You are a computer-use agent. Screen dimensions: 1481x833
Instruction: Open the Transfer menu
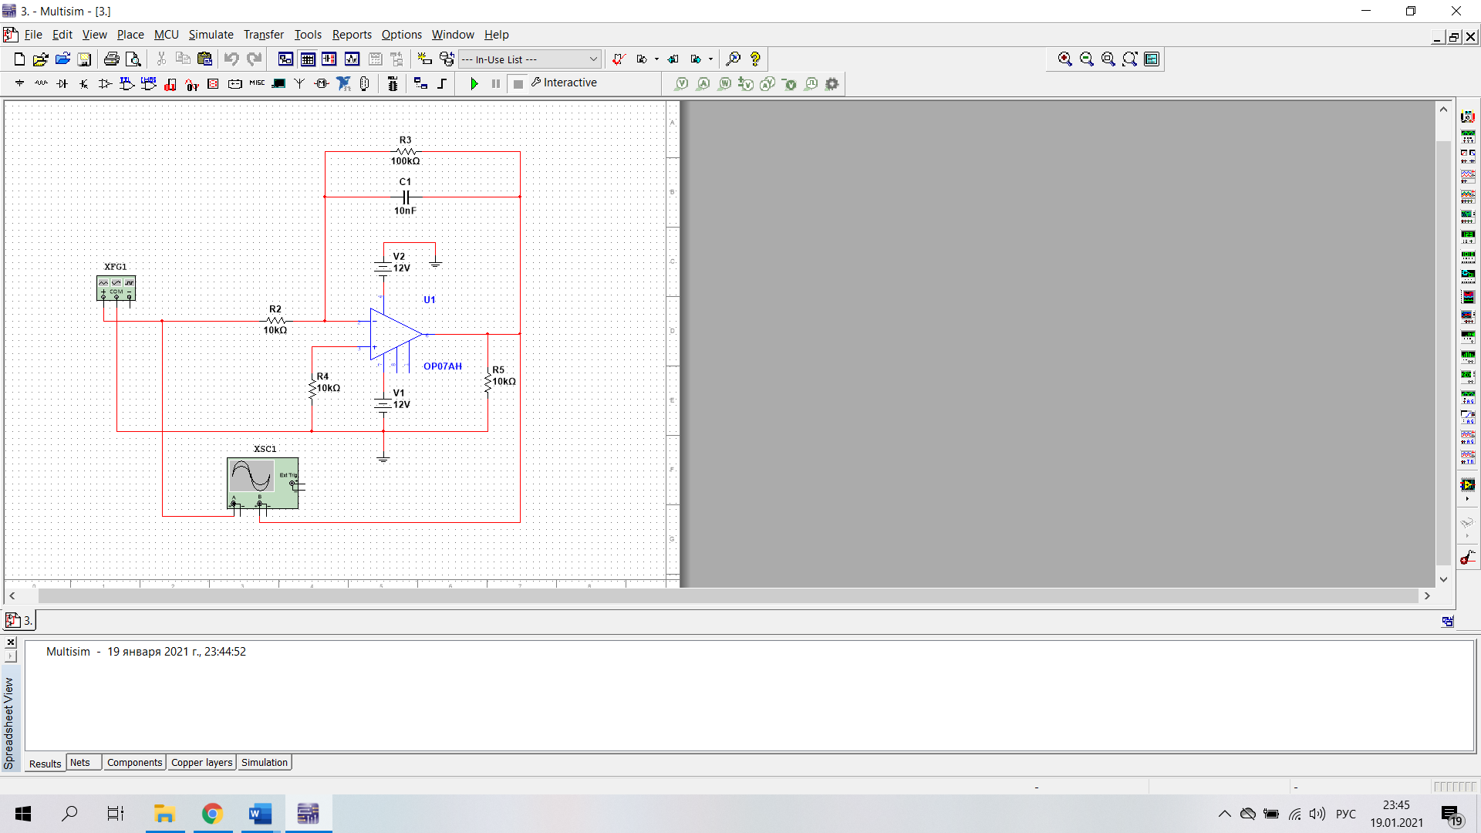tap(264, 35)
